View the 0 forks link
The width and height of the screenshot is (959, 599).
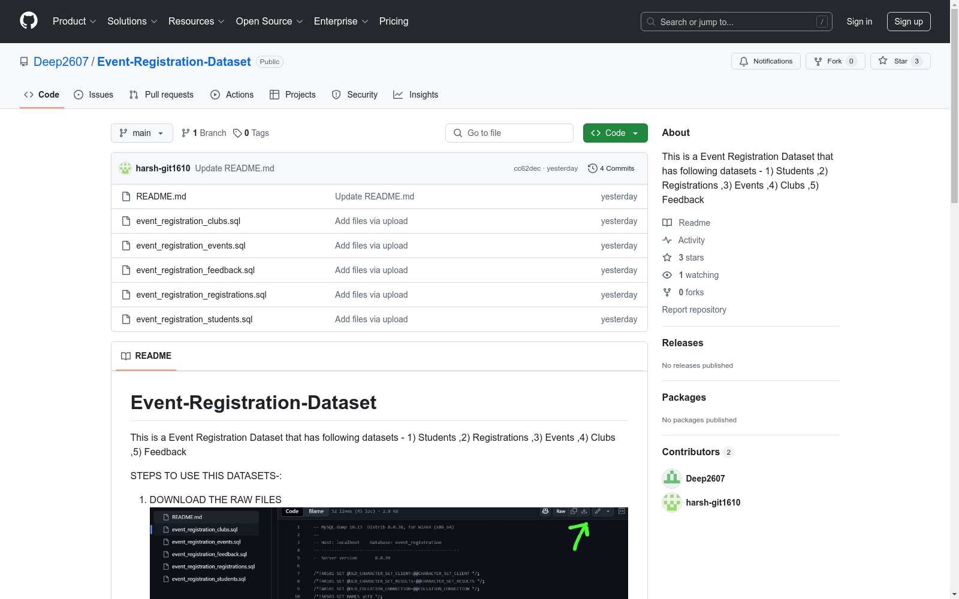click(683, 292)
